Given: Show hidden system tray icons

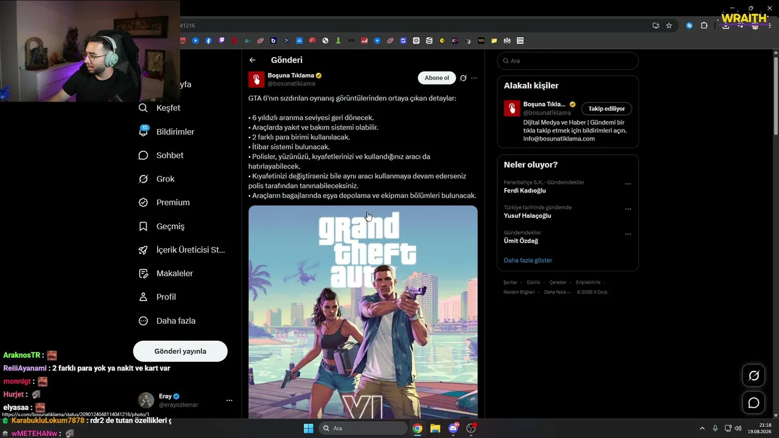Looking at the screenshot, I should click(x=702, y=428).
